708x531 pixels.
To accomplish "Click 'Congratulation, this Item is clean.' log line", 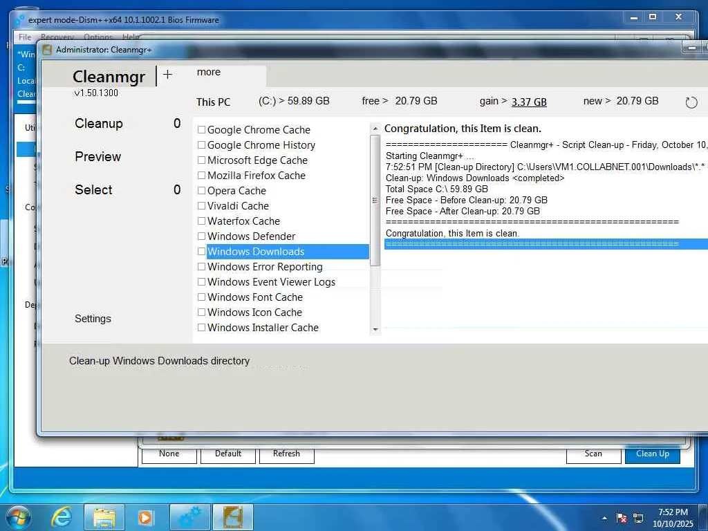I will (452, 234).
